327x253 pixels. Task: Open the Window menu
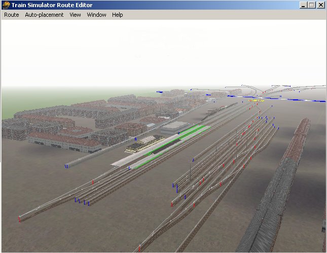[x=96, y=15]
